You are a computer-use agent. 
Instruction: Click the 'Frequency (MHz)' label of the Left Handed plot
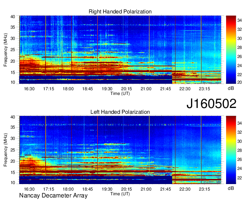click(x=5, y=150)
